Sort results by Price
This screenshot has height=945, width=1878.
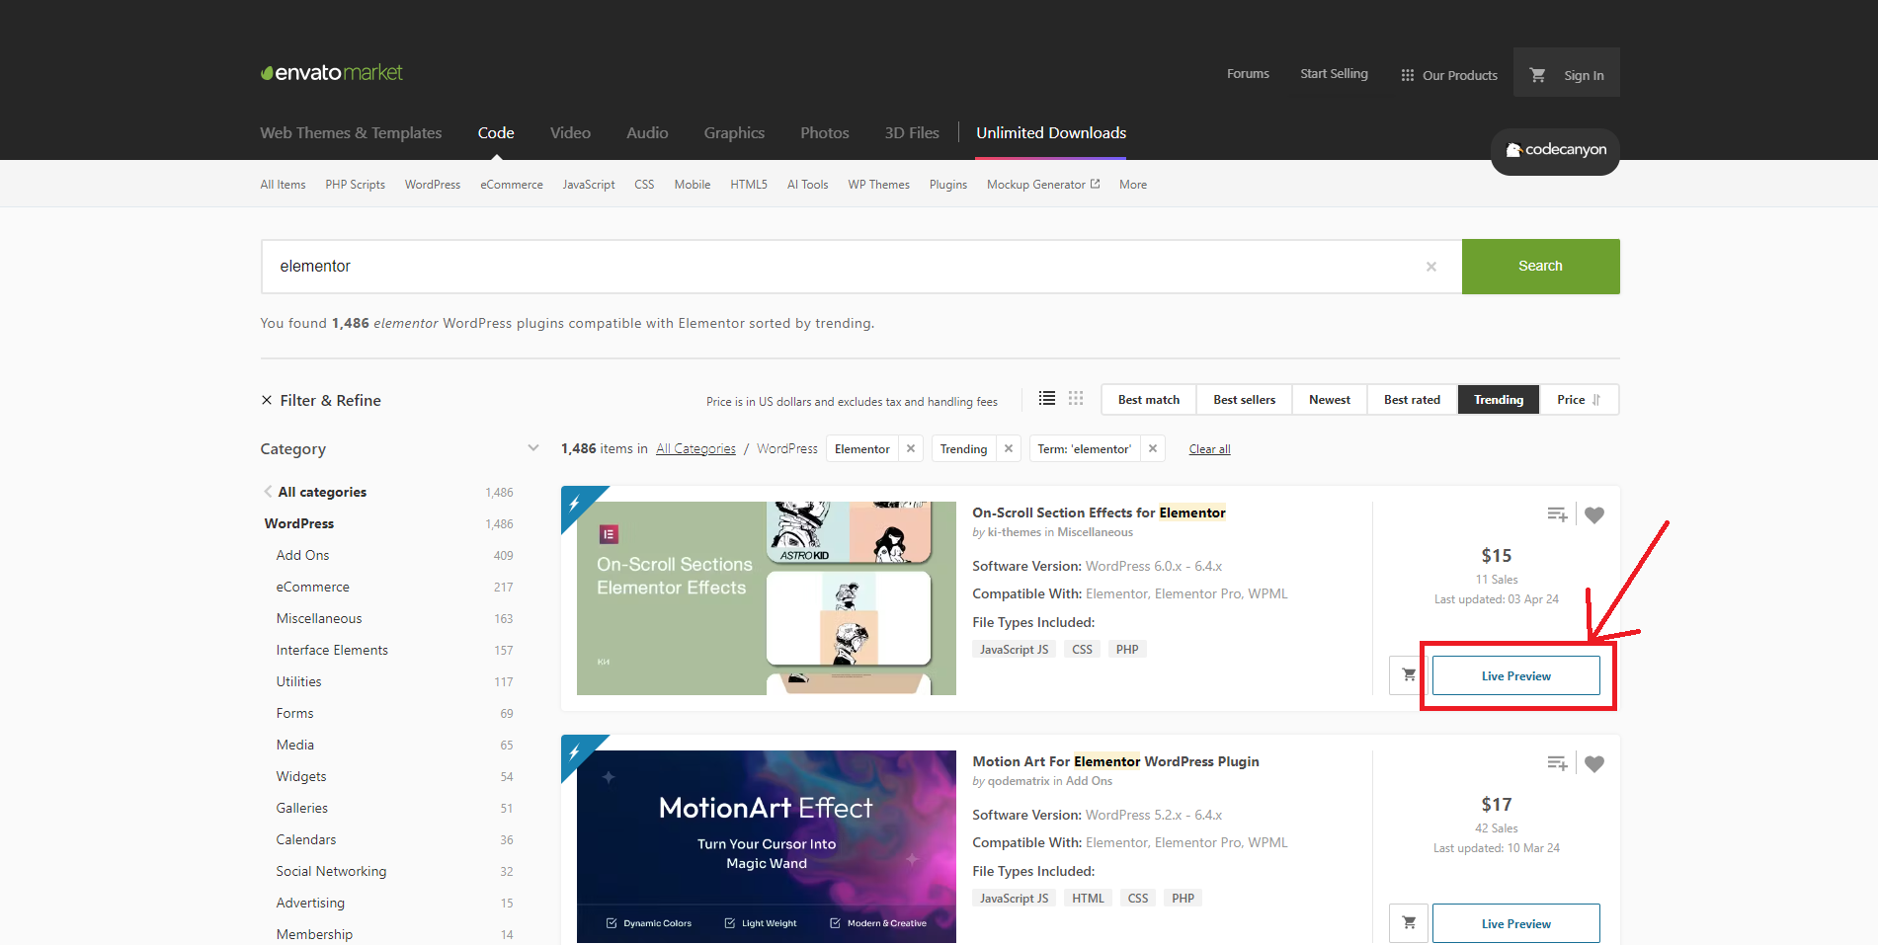point(1578,400)
